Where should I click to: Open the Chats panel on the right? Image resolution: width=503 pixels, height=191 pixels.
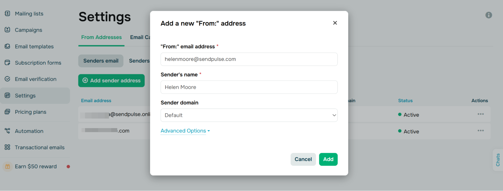(497, 160)
